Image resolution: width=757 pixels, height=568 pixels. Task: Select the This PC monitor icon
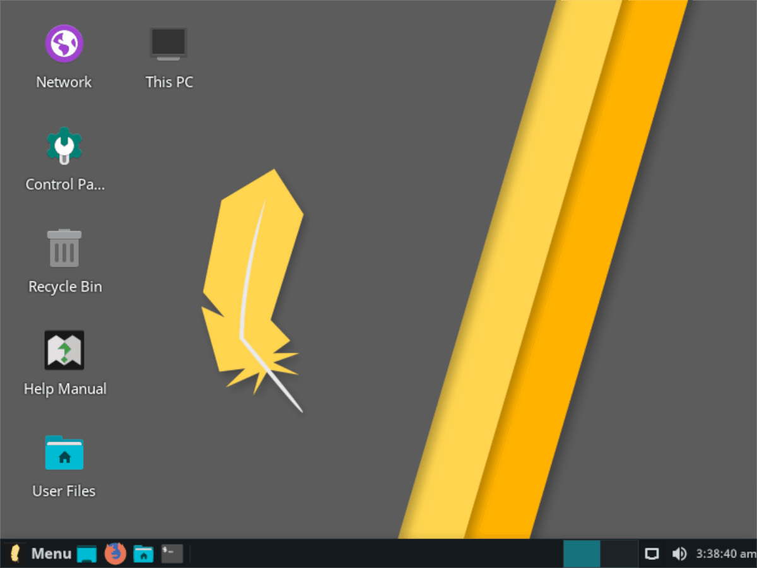(x=168, y=44)
